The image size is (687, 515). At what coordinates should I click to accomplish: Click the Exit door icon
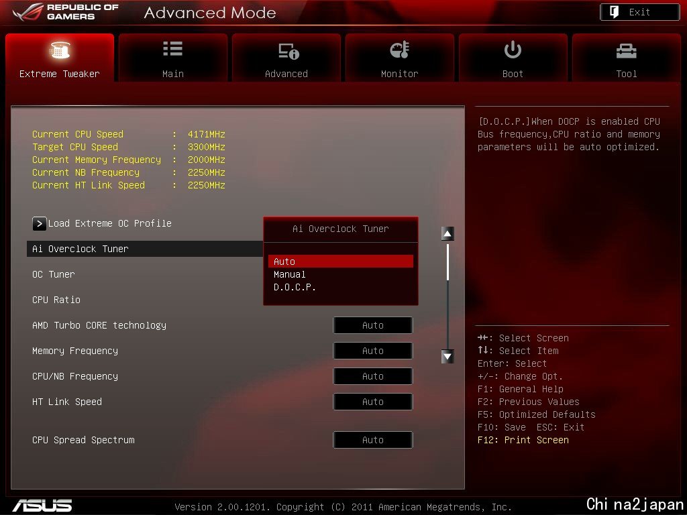pyautogui.click(x=615, y=12)
